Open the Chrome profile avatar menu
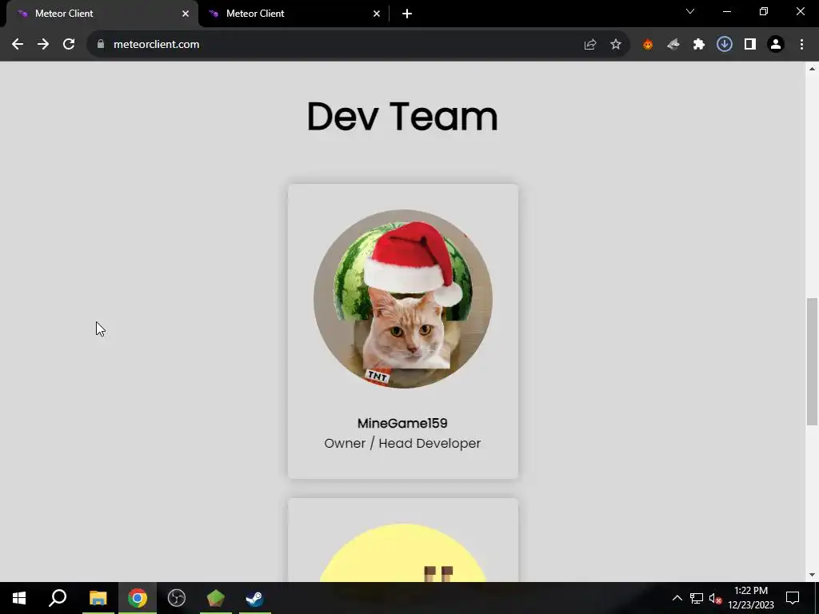Viewport: 819px width, 614px height. pyautogui.click(x=776, y=45)
